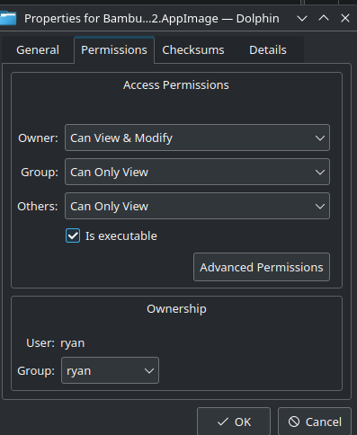The image size is (357, 435).
Task: Open the Owner permissions dropdown
Action: pyautogui.click(x=197, y=138)
